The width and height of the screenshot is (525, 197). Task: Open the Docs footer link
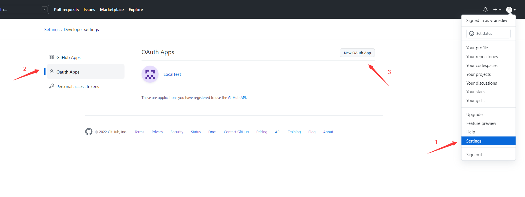(x=212, y=132)
